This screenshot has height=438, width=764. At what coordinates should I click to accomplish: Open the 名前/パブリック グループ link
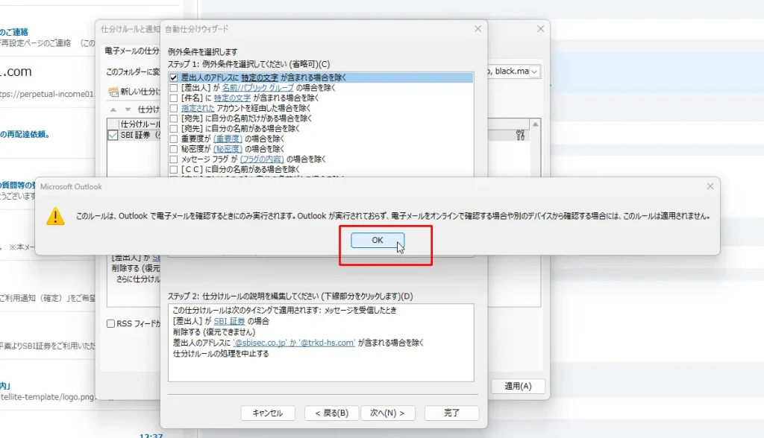257,88
